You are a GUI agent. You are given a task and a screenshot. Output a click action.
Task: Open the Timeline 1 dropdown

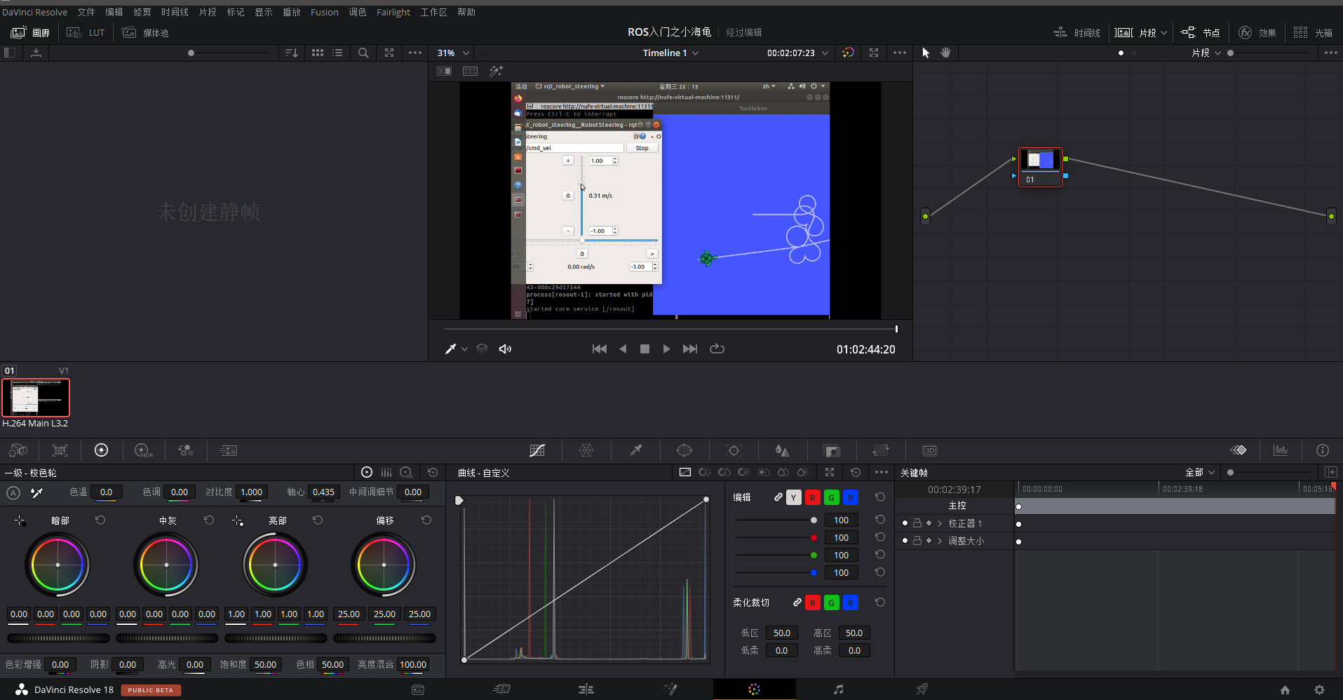[x=670, y=53]
